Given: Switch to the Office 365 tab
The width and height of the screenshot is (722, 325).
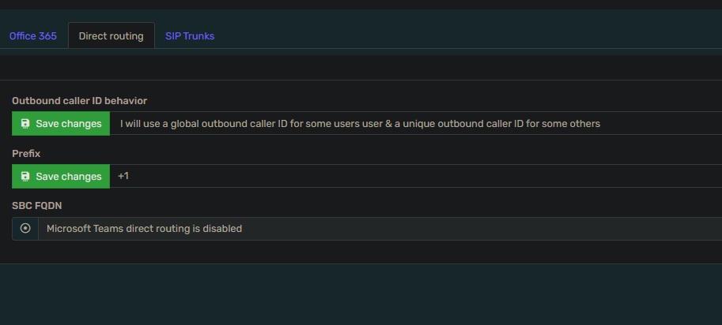Looking at the screenshot, I should [x=33, y=35].
